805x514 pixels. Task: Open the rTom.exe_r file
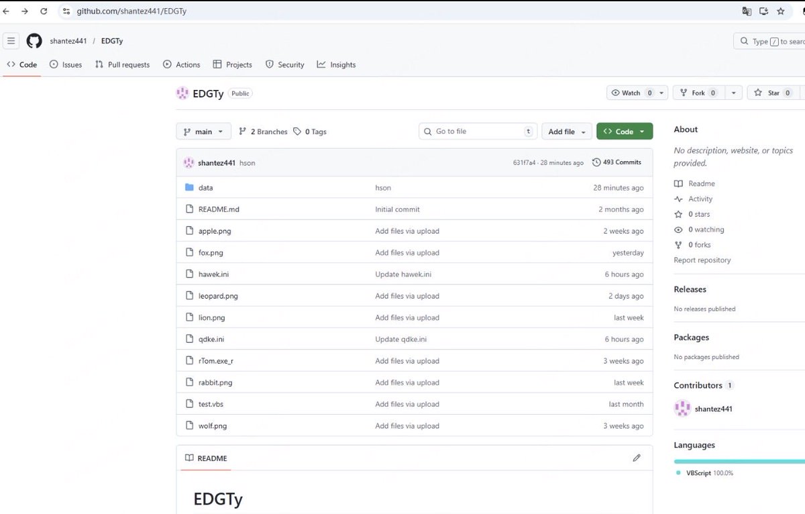coord(216,361)
